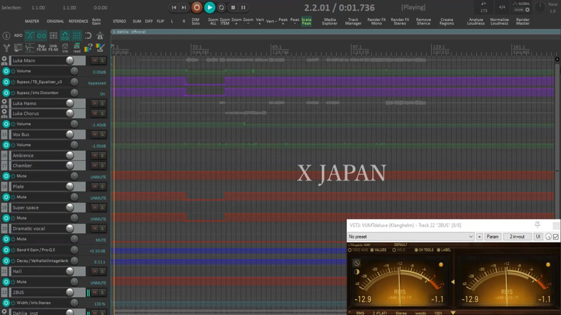The height and width of the screenshot is (315, 561).
Task: Set automation mode to trim
Action: (x=65, y=47)
